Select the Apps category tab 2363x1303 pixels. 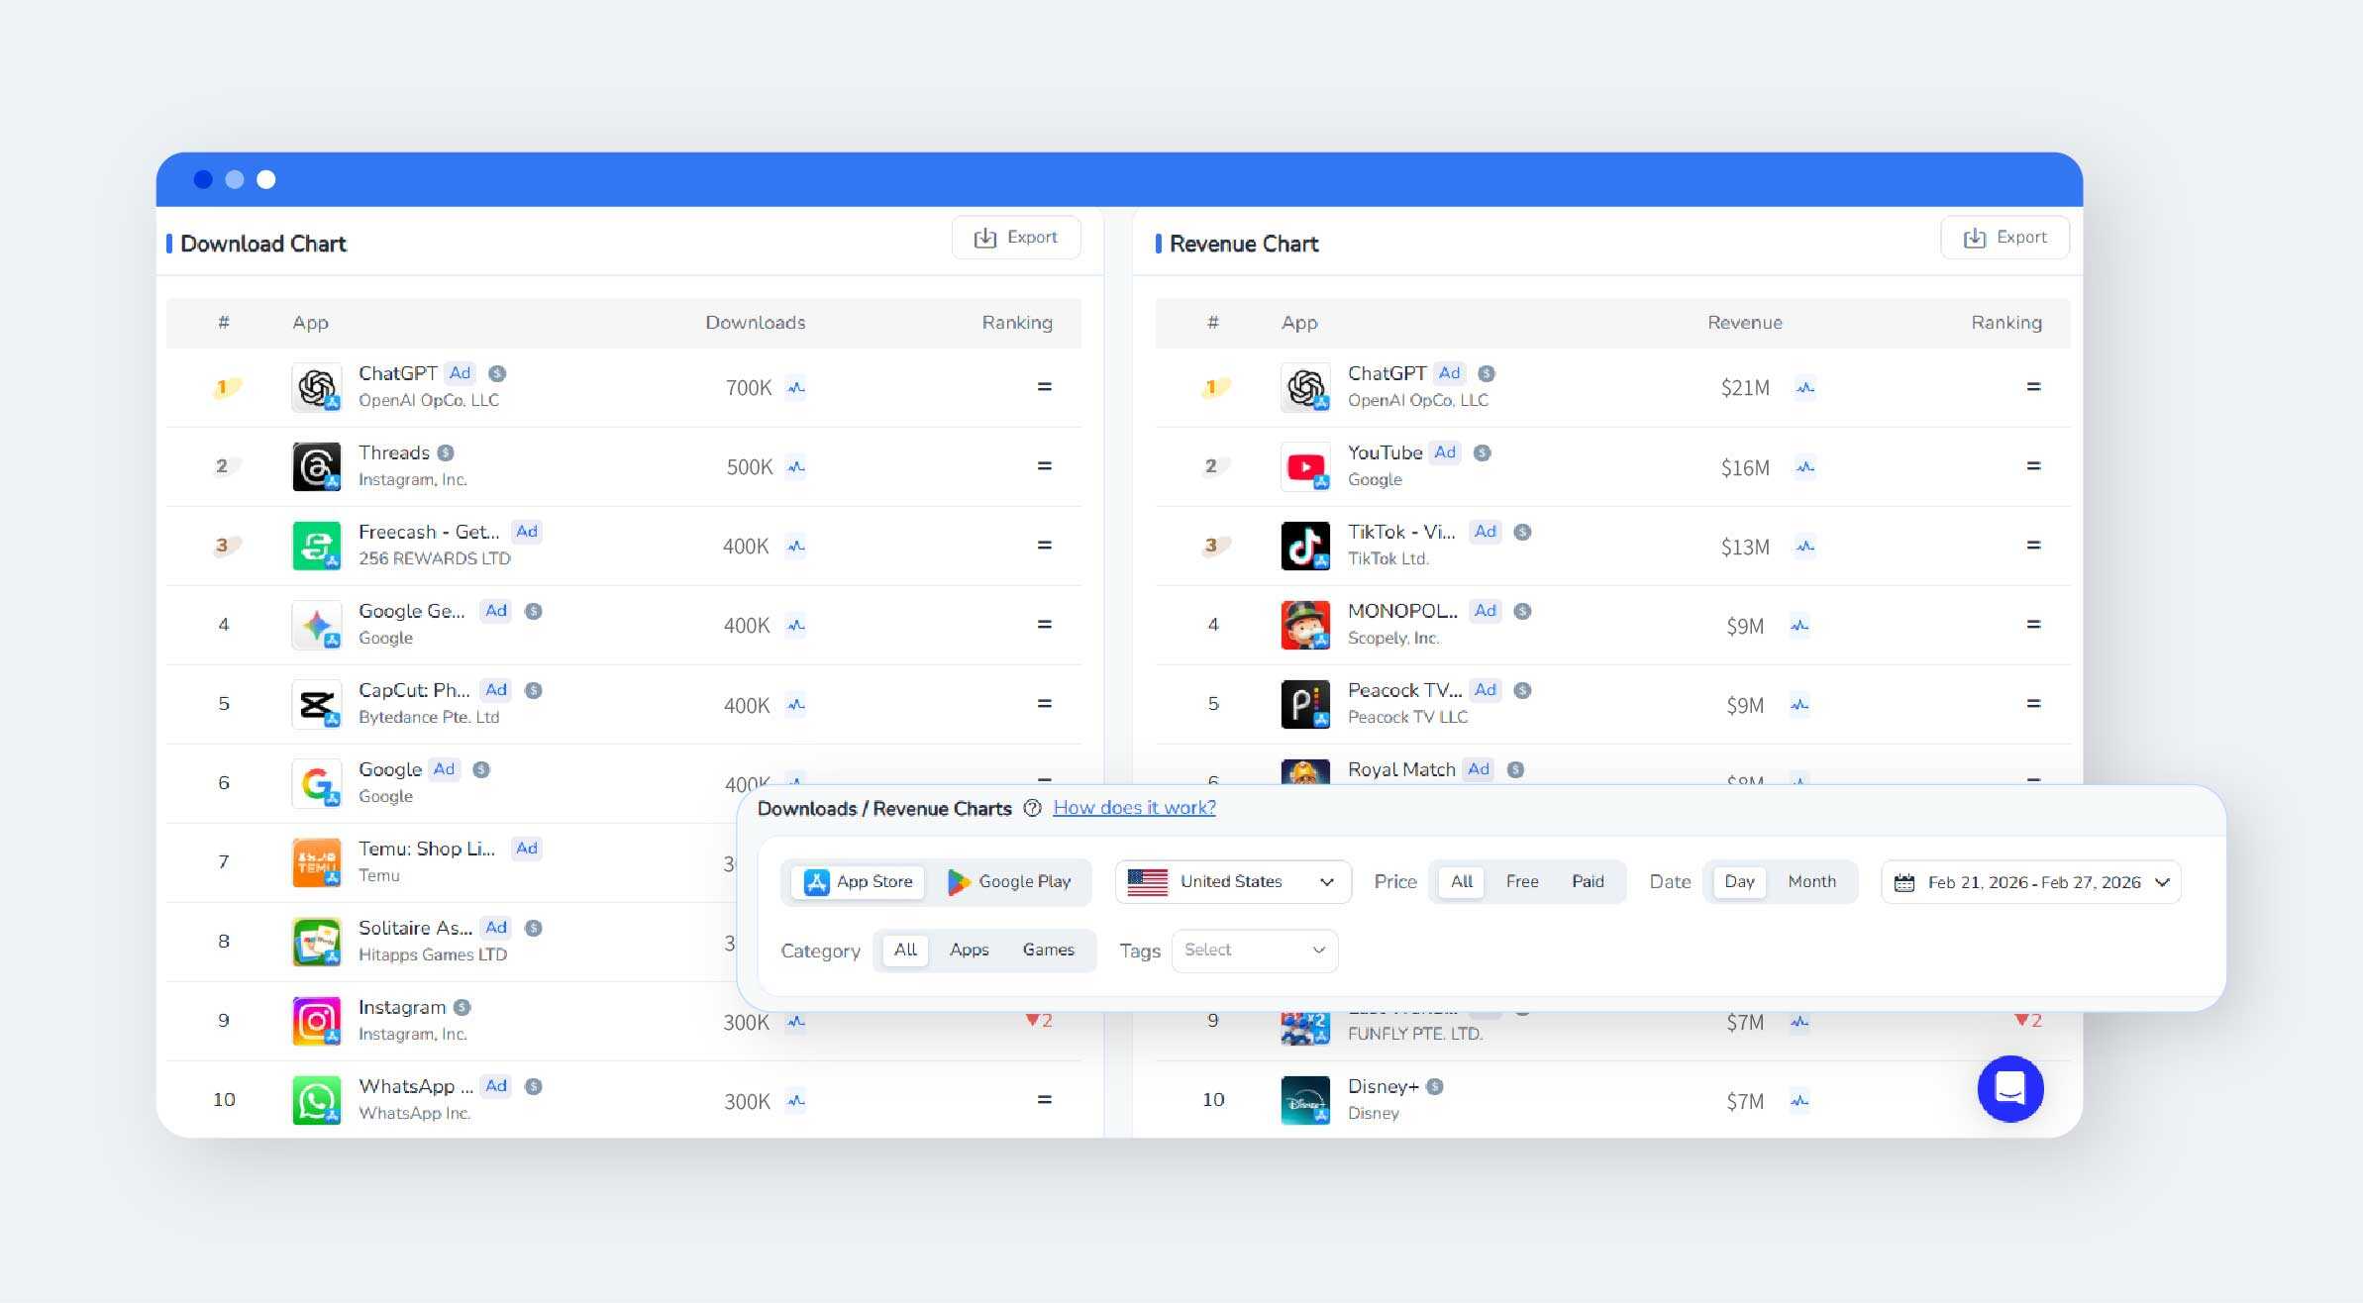[969, 951]
